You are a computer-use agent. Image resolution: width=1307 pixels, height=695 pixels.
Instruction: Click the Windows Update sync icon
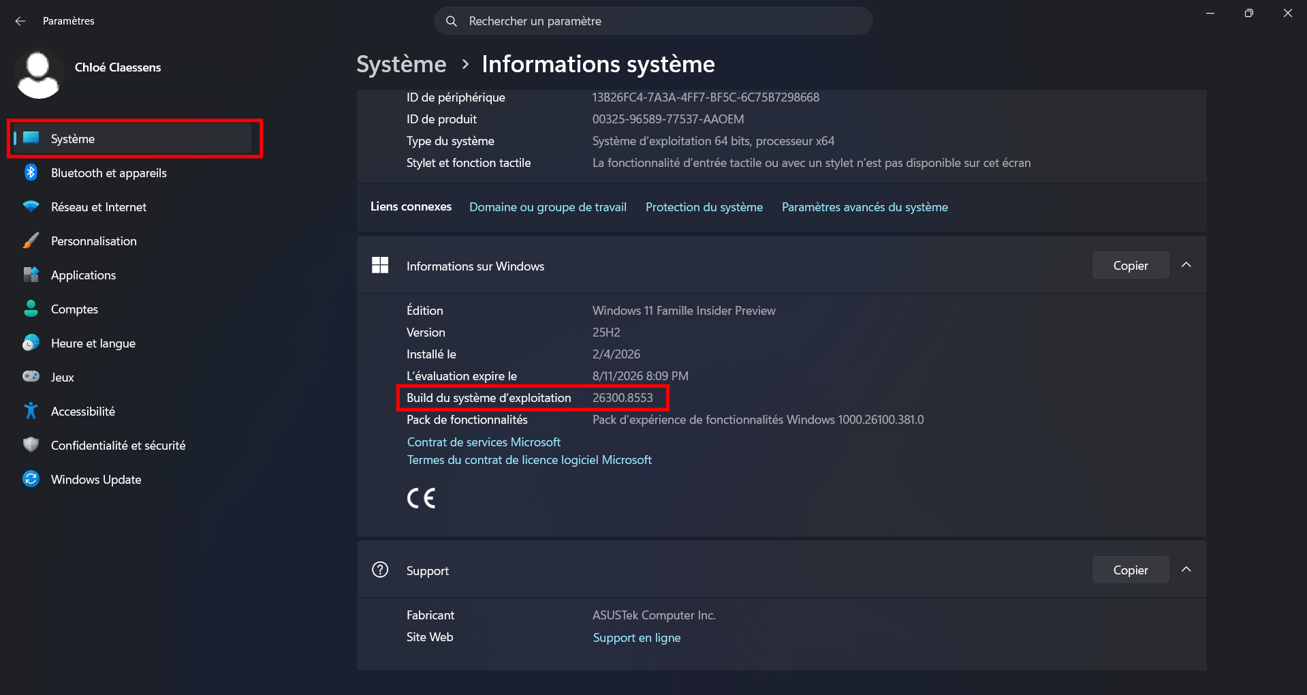(31, 479)
